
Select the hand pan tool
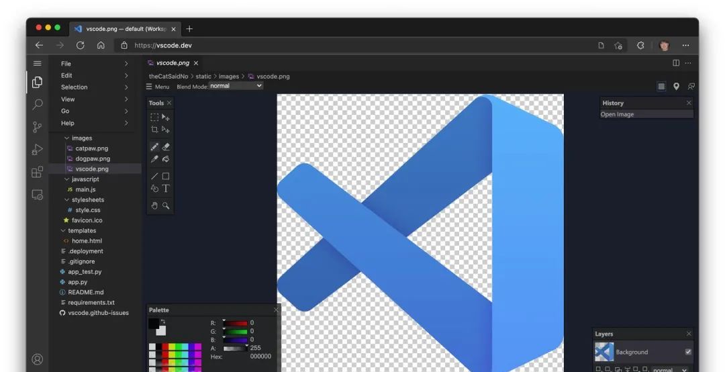click(x=154, y=205)
